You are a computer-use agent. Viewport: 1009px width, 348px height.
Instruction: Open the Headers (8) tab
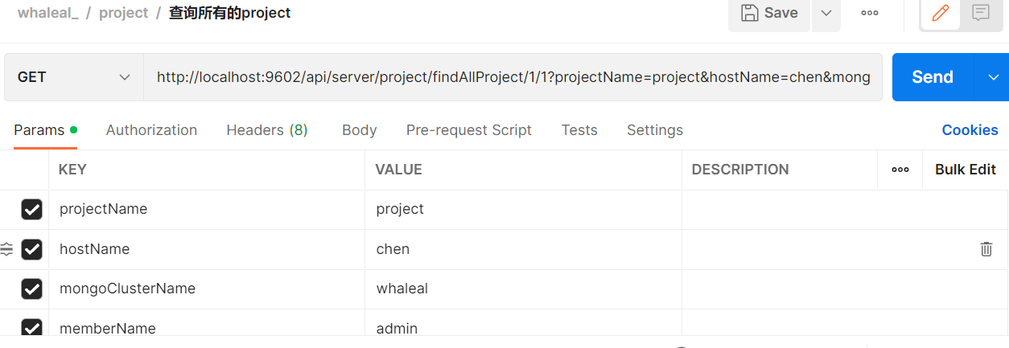pyautogui.click(x=267, y=130)
